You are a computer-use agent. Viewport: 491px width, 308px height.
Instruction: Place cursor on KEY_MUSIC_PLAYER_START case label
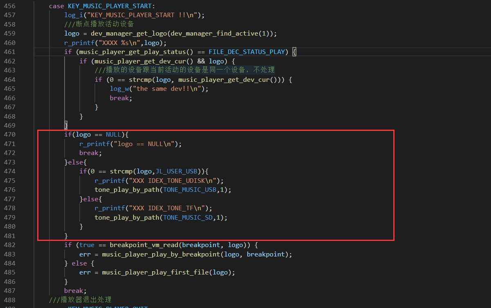pos(110,6)
